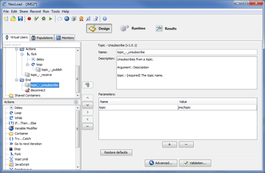This screenshot has width=265, height=173.
Task: Open Advanced settings button
Action: pos(161,163)
